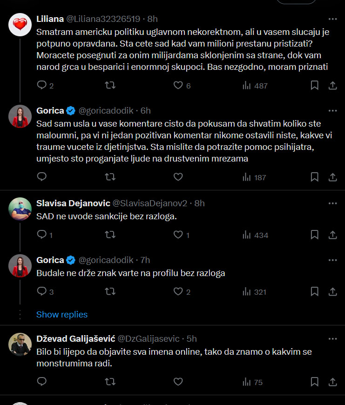The width and height of the screenshot is (345, 405).
Task: Reply to Liliana's tweet
Action: coord(45,85)
